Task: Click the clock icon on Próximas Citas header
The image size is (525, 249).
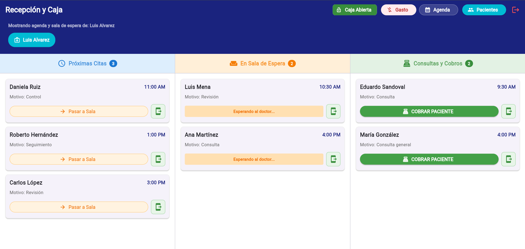Action: pyautogui.click(x=61, y=63)
